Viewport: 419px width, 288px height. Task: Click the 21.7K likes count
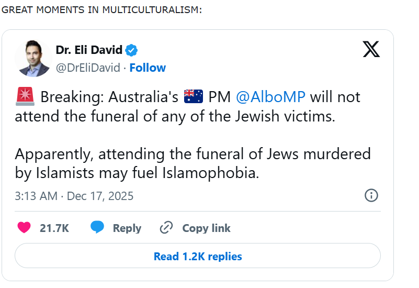pyautogui.click(x=54, y=228)
